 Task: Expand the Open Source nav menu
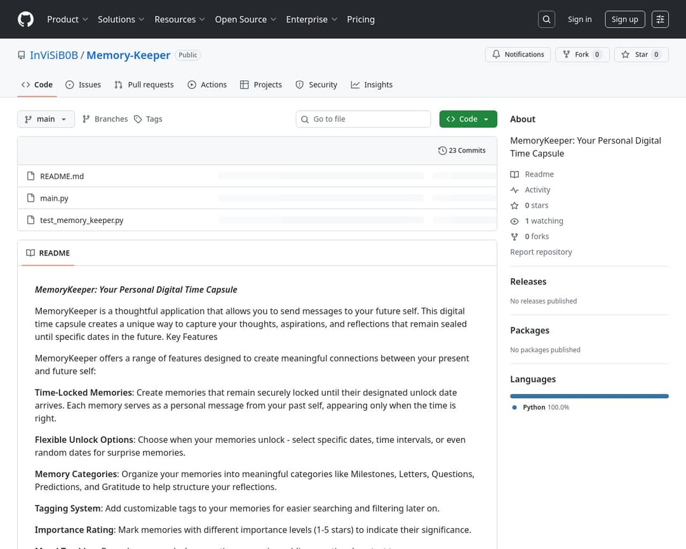point(245,19)
